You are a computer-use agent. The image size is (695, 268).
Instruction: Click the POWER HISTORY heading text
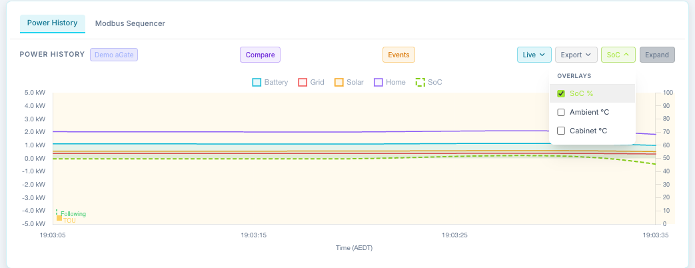point(52,54)
